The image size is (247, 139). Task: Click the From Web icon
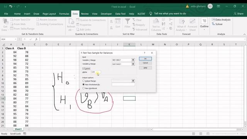point(12,24)
